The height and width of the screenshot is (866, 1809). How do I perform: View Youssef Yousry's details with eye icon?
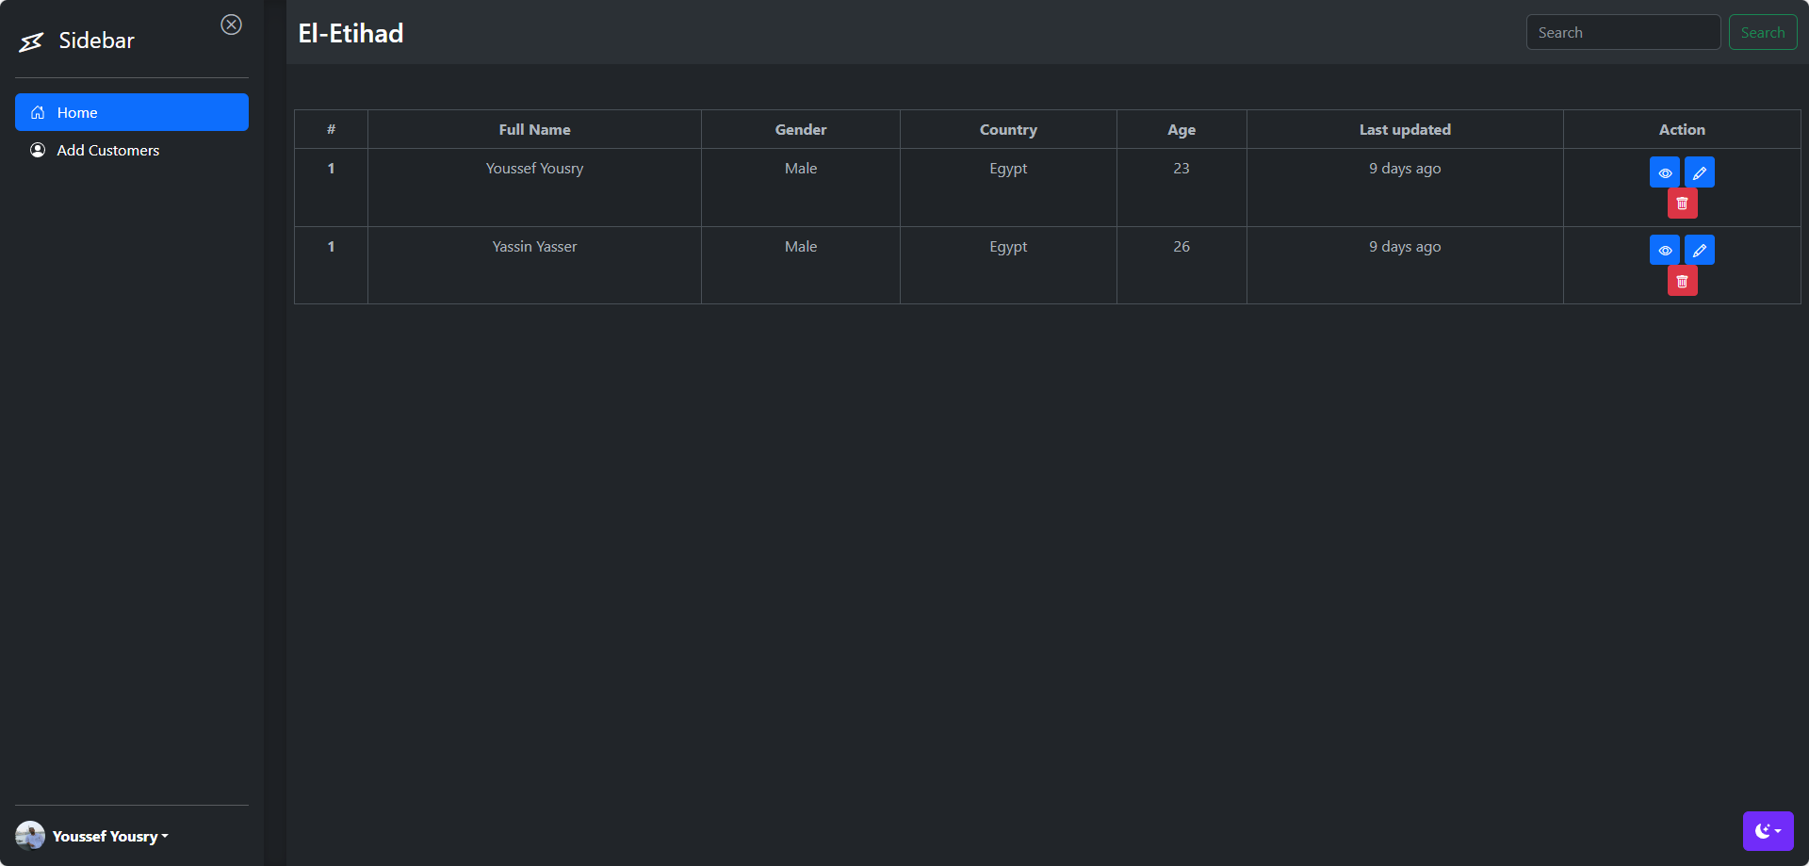[x=1665, y=172]
